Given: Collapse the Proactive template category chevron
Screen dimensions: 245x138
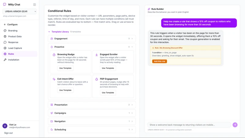Looking at the screenshot, I should tap(132, 47).
